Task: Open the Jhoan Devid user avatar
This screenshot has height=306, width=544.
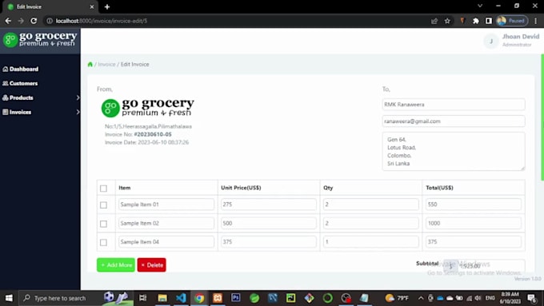Action: tap(491, 41)
